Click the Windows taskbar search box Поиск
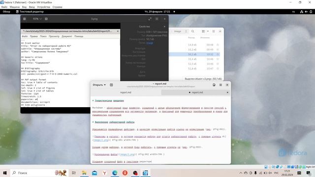 click(x=39, y=173)
